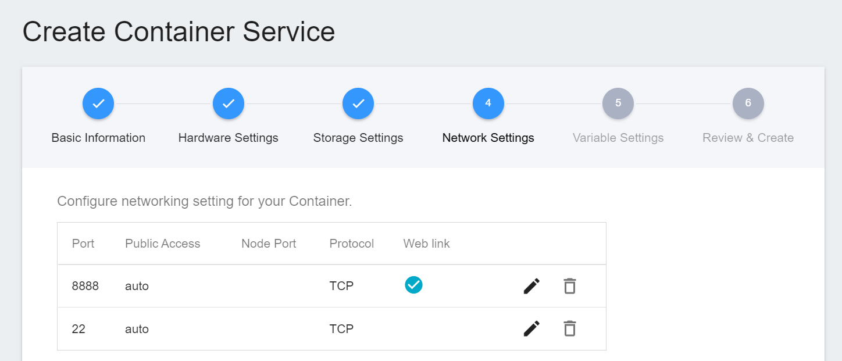This screenshot has height=361, width=842.
Task: Open the Variable Settings step label
Action: pos(618,138)
